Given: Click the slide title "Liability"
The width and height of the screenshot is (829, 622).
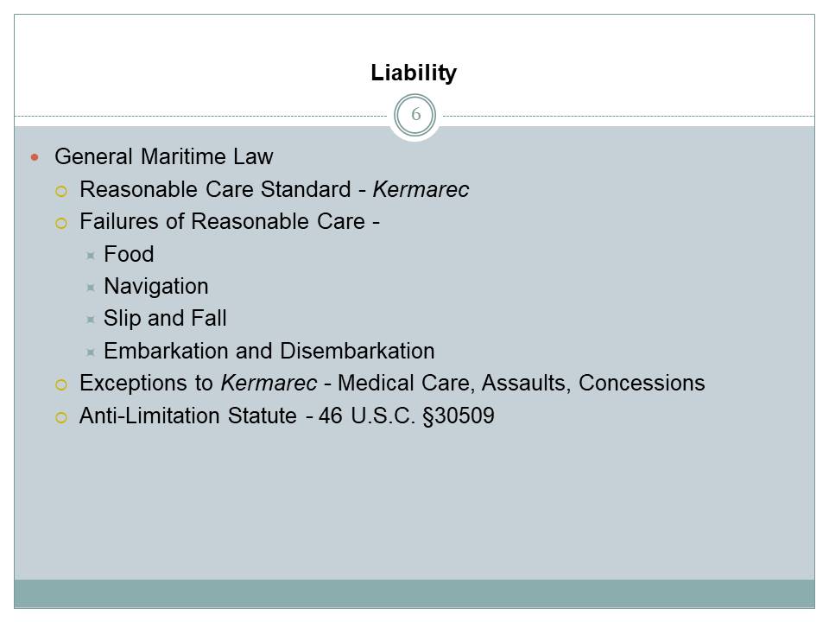Looking at the screenshot, I should 414,73.
